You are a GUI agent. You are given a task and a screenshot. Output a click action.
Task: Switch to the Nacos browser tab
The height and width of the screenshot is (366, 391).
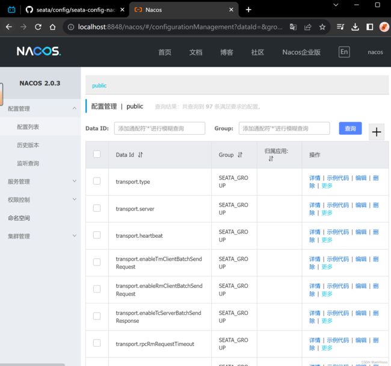click(x=184, y=10)
